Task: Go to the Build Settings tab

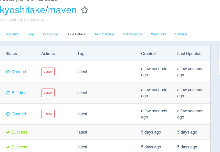Action: click(x=104, y=34)
